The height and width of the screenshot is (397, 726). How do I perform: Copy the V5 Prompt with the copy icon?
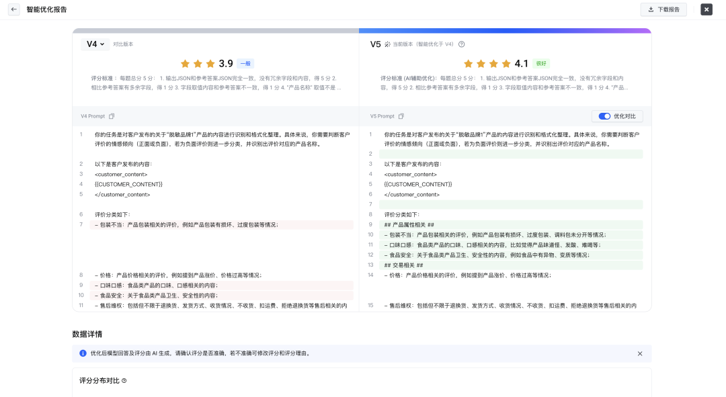tap(401, 116)
